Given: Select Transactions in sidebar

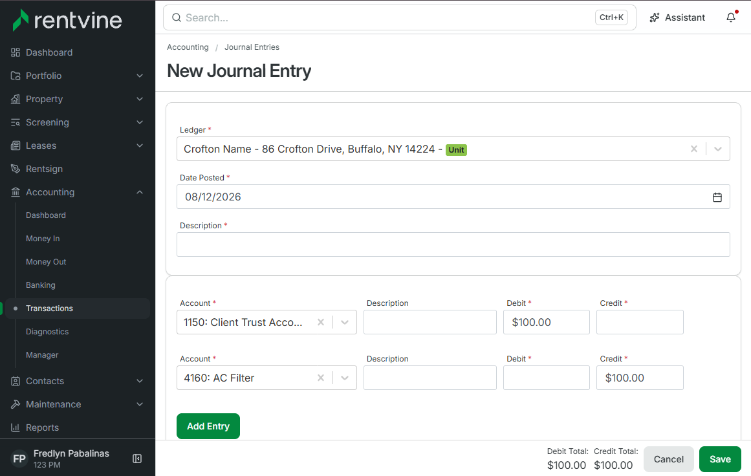Looking at the screenshot, I should point(78,308).
